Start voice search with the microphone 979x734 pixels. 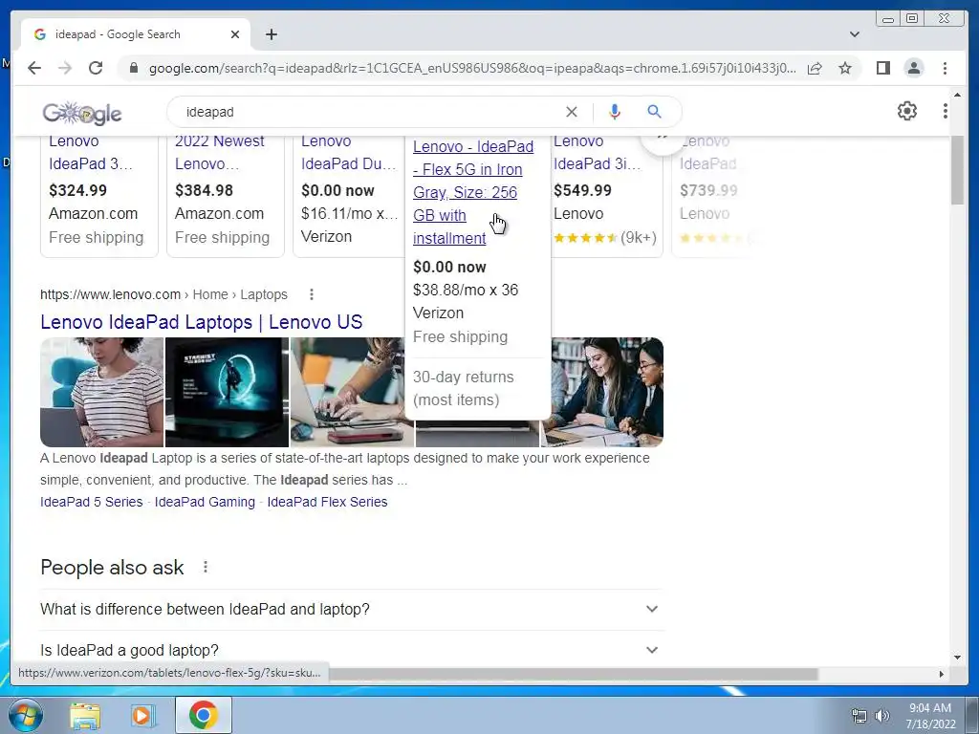point(615,112)
